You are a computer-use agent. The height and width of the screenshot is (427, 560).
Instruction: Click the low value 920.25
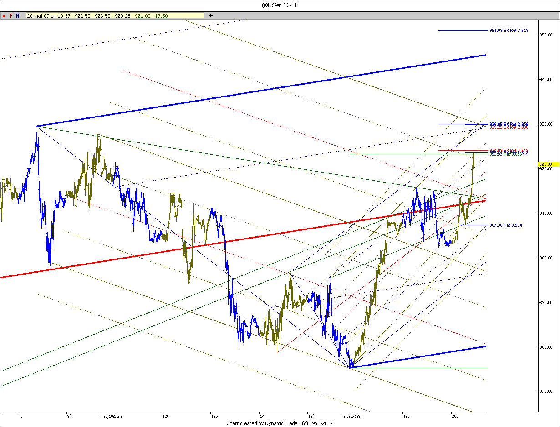122,16
